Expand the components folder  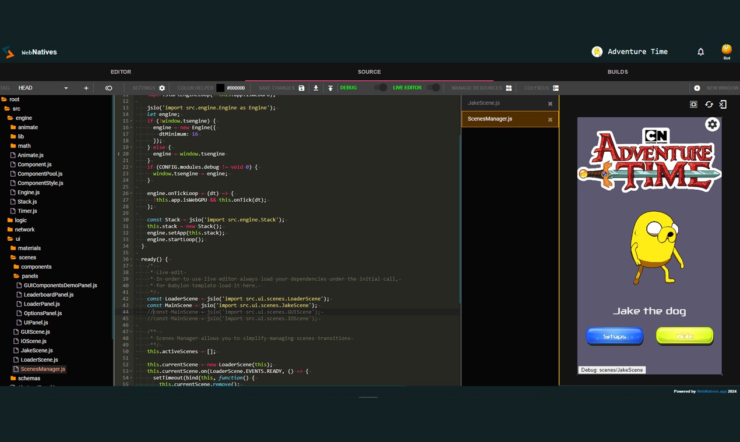pyautogui.click(x=16, y=267)
